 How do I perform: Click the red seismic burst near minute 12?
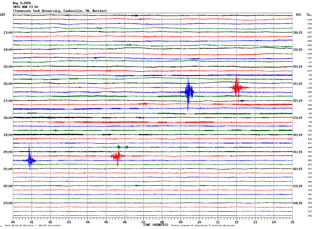(x=236, y=87)
